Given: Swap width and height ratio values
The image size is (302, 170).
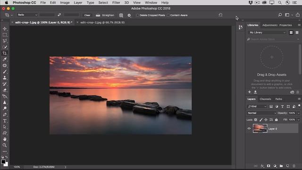Looking at the screenshot, I should click(59, 15).
